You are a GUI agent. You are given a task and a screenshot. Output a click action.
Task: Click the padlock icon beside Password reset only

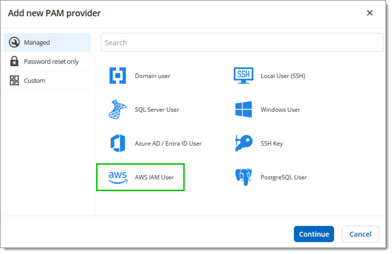click(x=14, y=62)
